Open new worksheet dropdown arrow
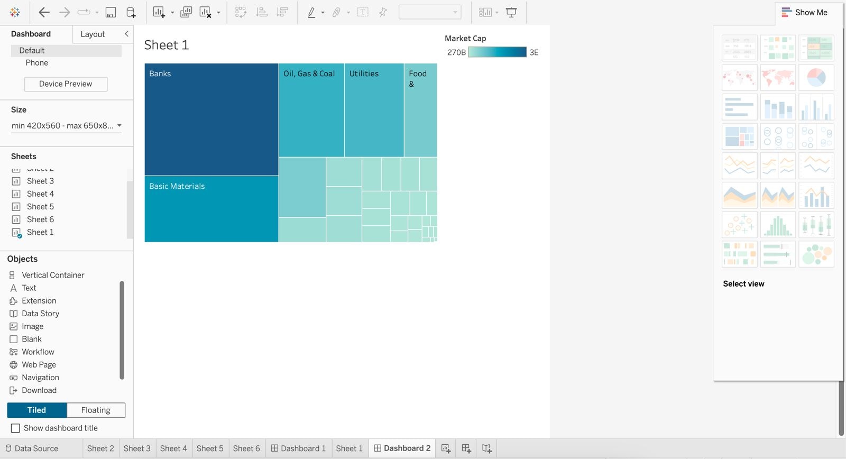846x459 pixels. 172,13
